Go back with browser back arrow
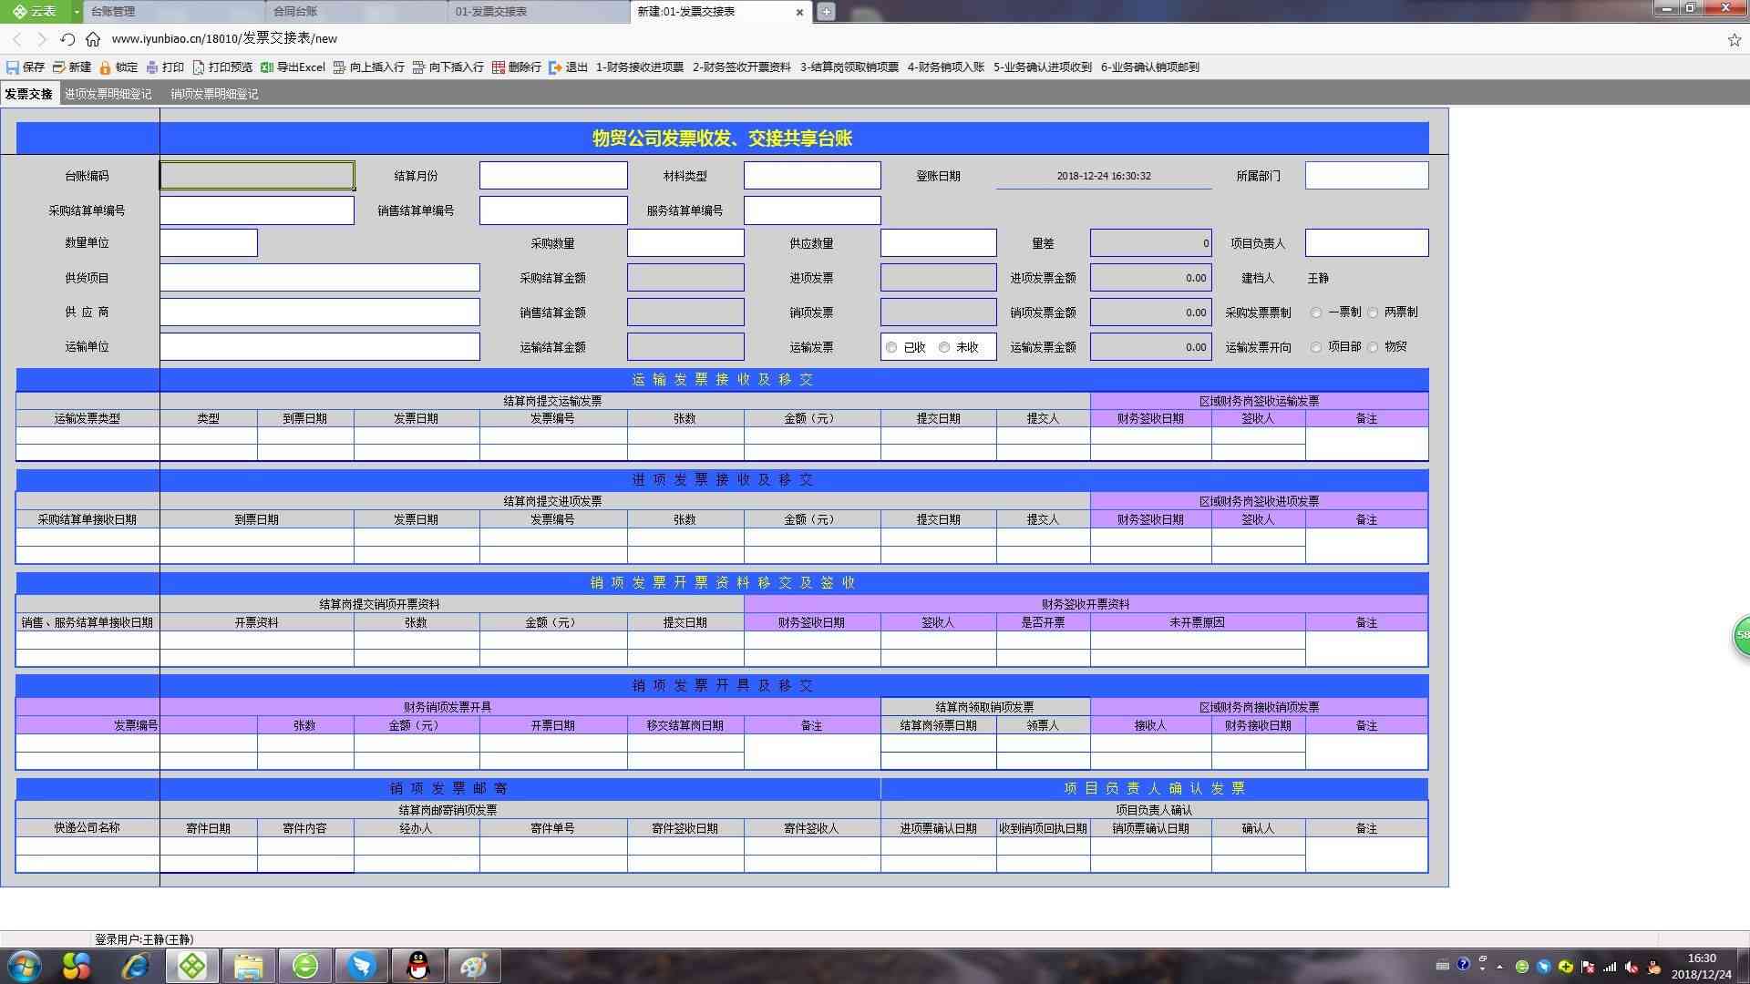 [17, 39]
